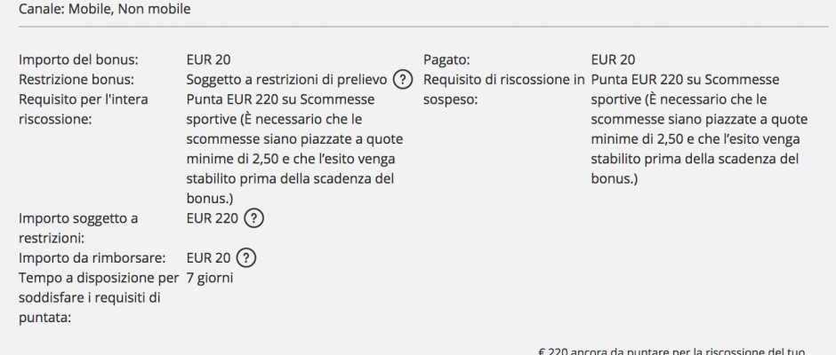Click EUR 20 value beside Pagato
The height and width of the screenshot is (355, 836).
point(613,59)
